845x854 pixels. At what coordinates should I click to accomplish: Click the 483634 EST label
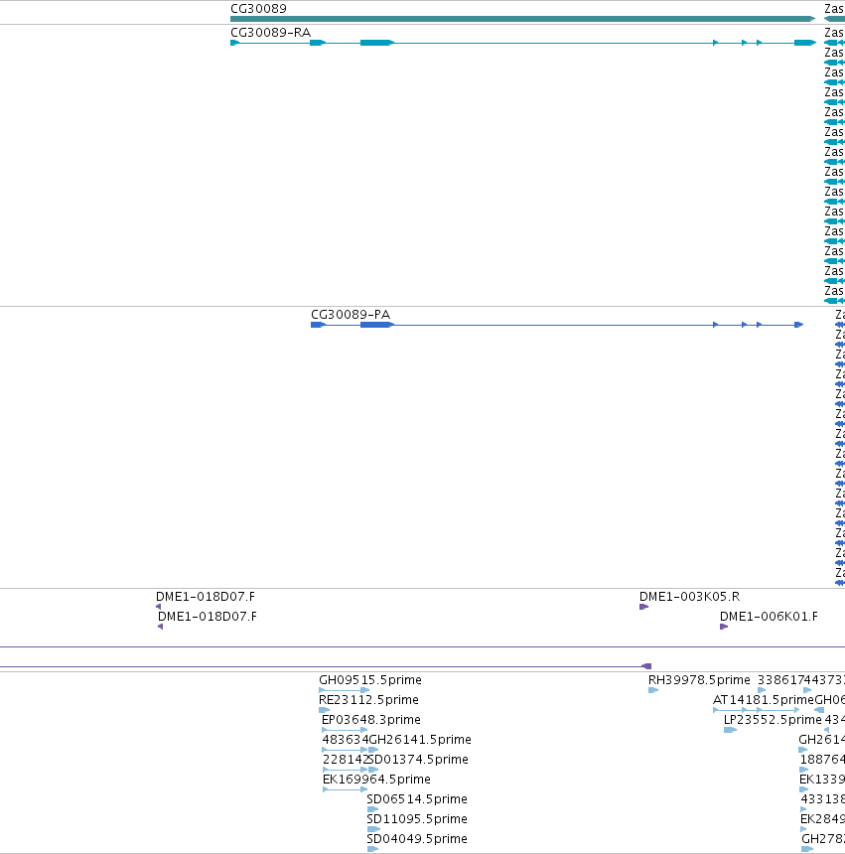346,740
